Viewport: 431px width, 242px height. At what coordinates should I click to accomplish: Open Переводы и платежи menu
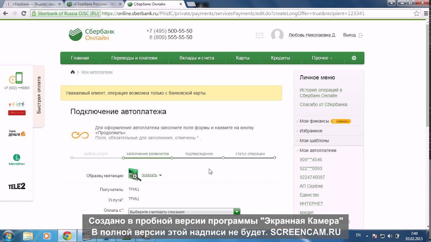coord(134,58)
